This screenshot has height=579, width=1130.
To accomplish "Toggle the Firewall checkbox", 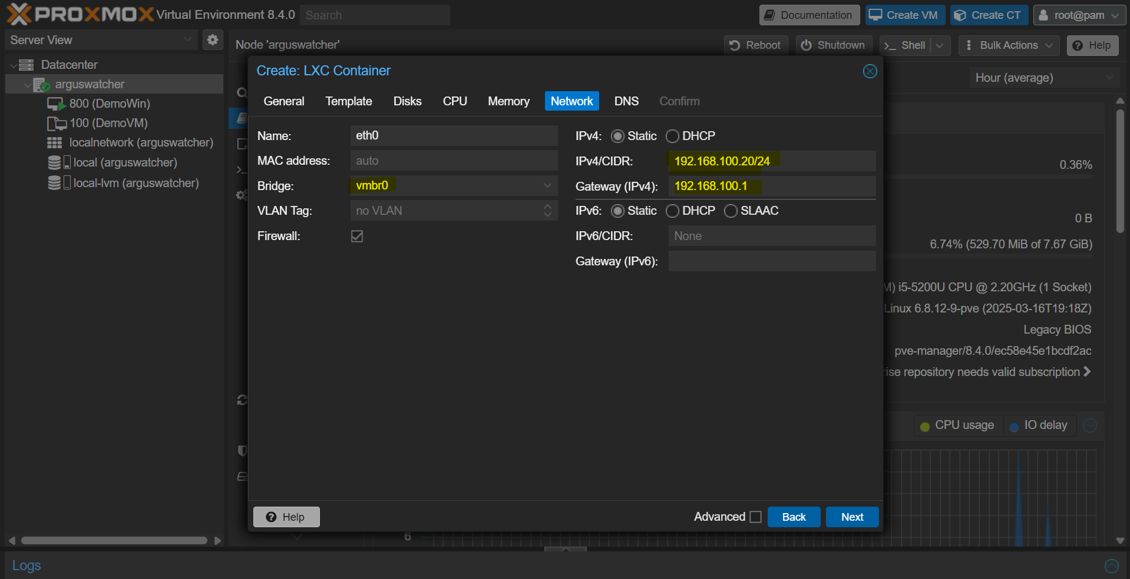I will tap(357, 236).
